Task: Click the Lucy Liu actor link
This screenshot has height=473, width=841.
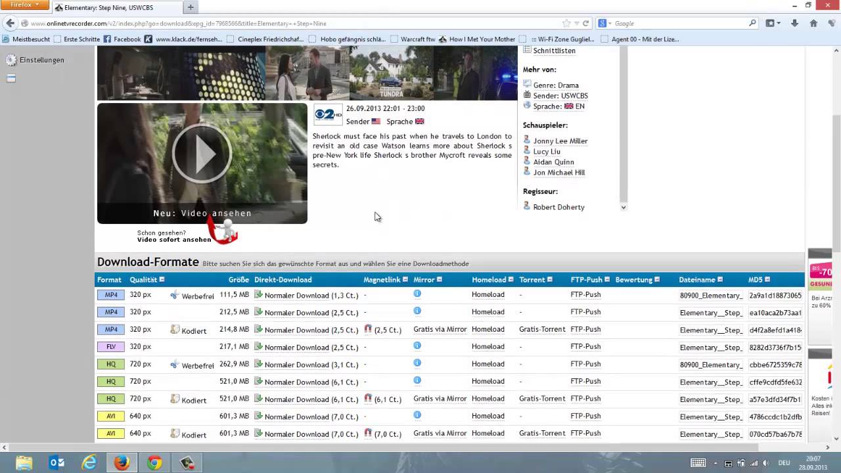Action: point(547,151)
